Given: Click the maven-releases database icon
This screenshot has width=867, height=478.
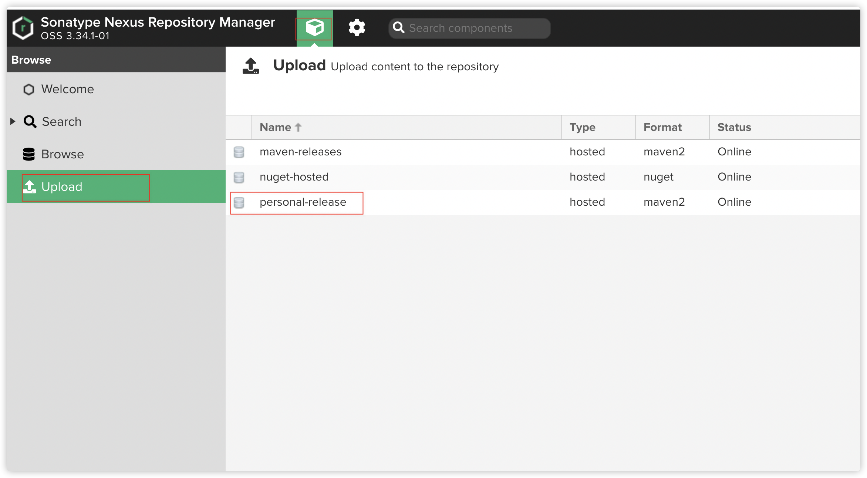Looking at the screenshot, I should 239,152.
